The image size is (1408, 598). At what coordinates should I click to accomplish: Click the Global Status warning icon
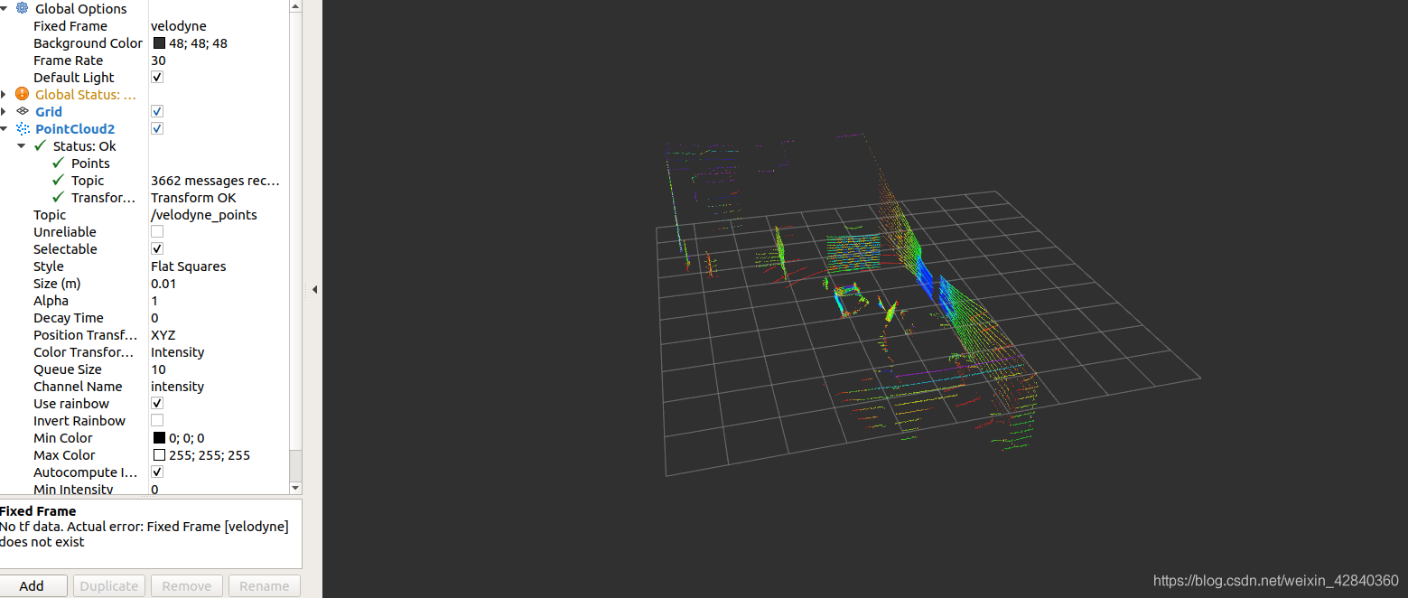[23, 94]
